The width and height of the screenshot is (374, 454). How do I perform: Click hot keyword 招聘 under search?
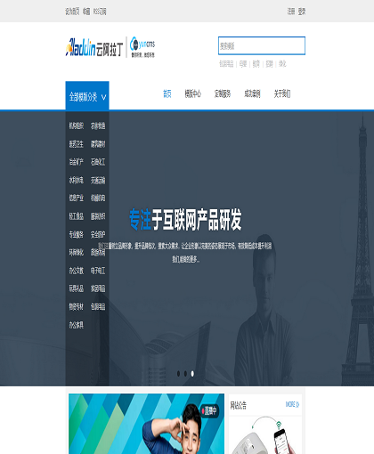(x=269, y=64)
